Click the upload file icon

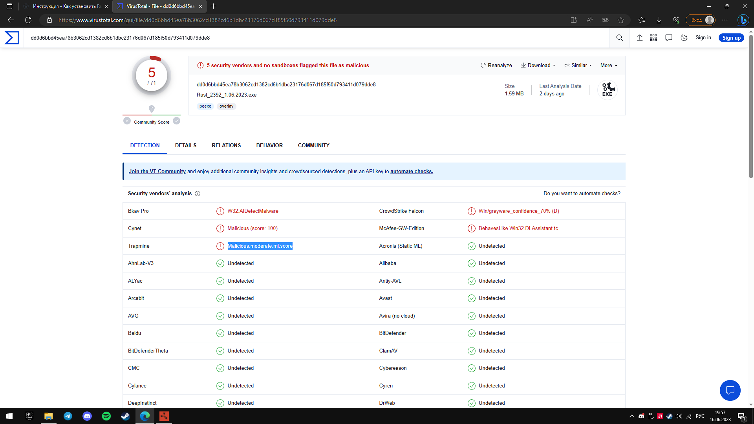[639, 38]
